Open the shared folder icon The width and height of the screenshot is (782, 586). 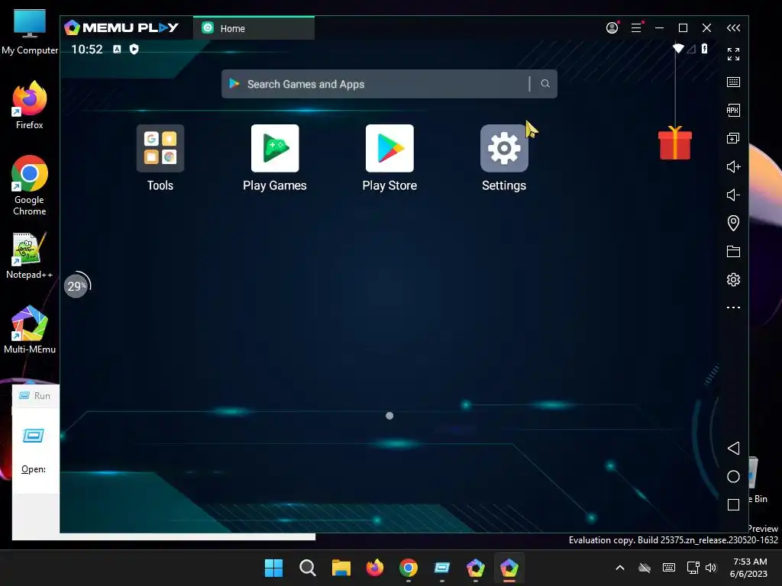[x=733, y=251]
